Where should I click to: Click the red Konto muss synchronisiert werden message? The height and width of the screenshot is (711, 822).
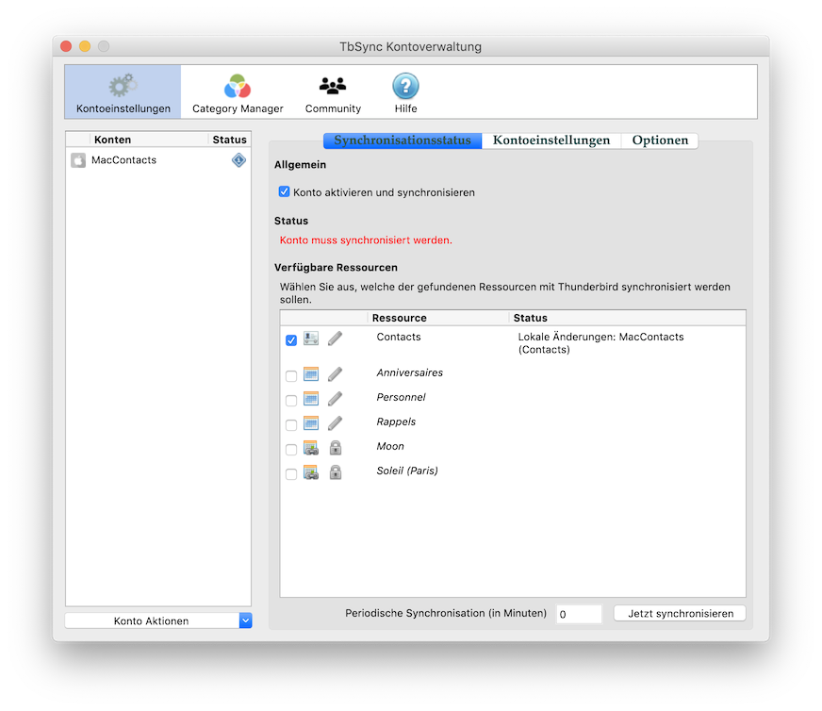point(366,240)
